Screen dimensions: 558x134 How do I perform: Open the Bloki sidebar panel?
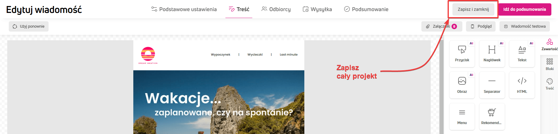coord(550,65)
